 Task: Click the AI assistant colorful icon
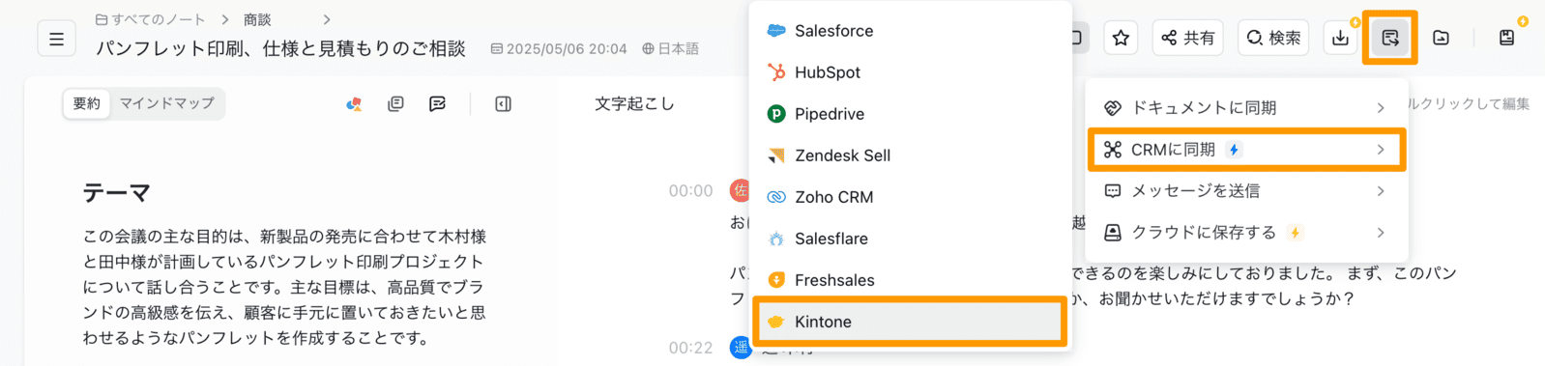click(355, 103)
